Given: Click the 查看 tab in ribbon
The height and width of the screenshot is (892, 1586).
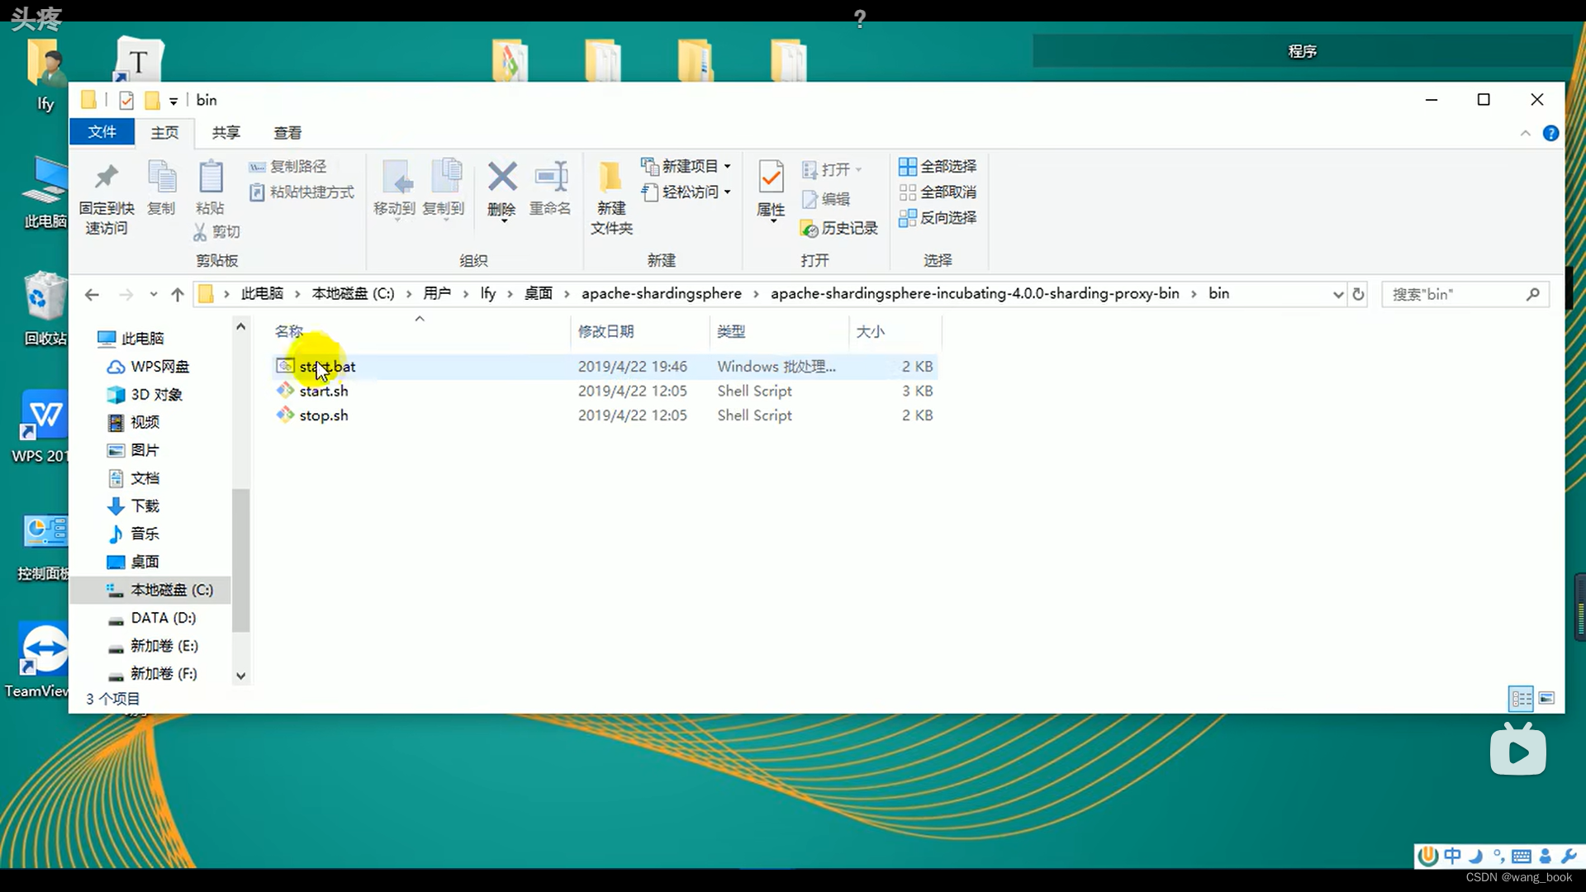Looking at the screenshot, I should pos(287,132).
